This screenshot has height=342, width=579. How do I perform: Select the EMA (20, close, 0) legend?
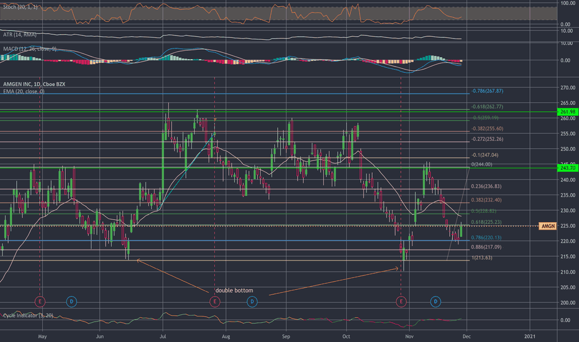click(24, 91)
